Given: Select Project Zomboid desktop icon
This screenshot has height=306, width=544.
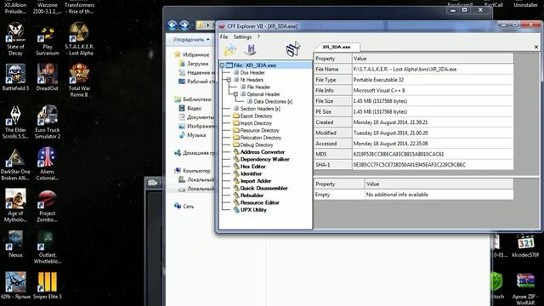Looking at the screenshot, I should click(x=48, y=206).
